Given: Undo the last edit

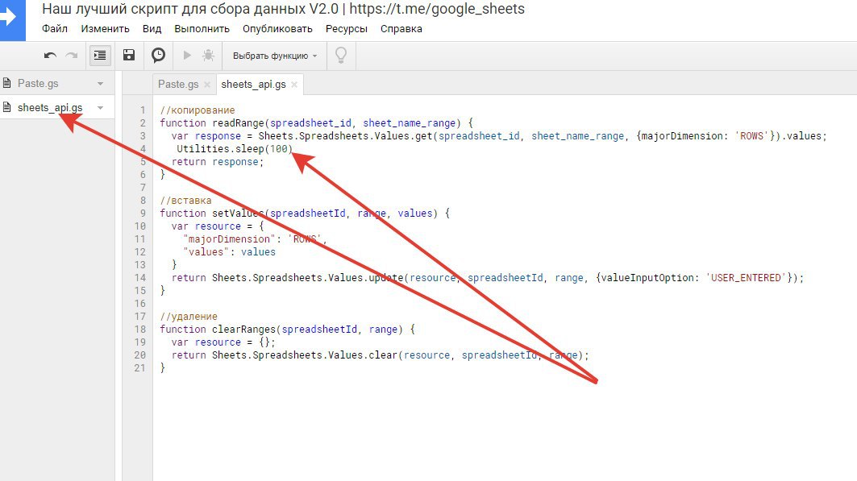Looking at the screenshot, I should 50,55.
